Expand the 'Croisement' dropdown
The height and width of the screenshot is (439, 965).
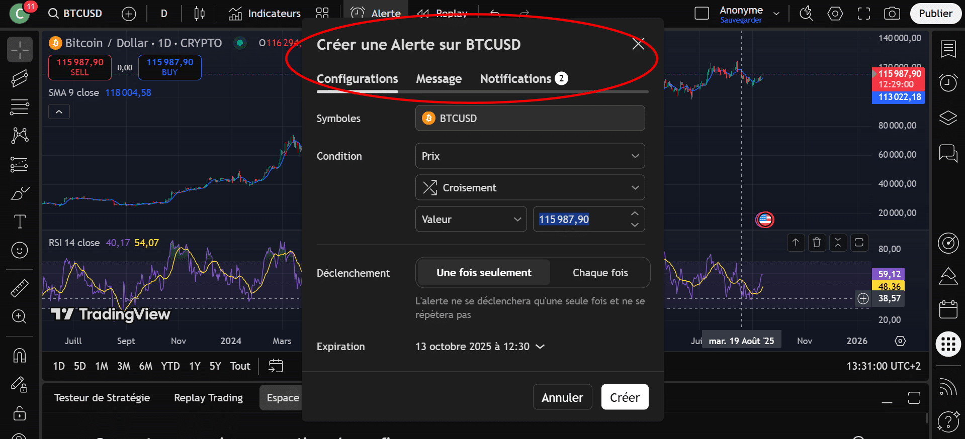530,188
